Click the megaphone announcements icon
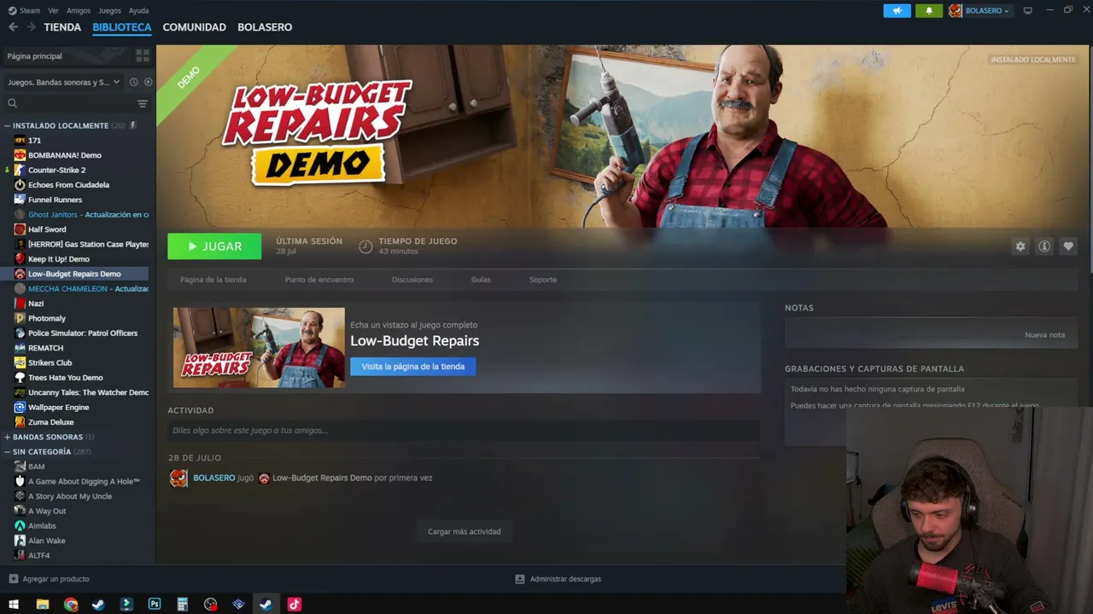Viewport: 1093px width, 614px height. tap(897, 10)
